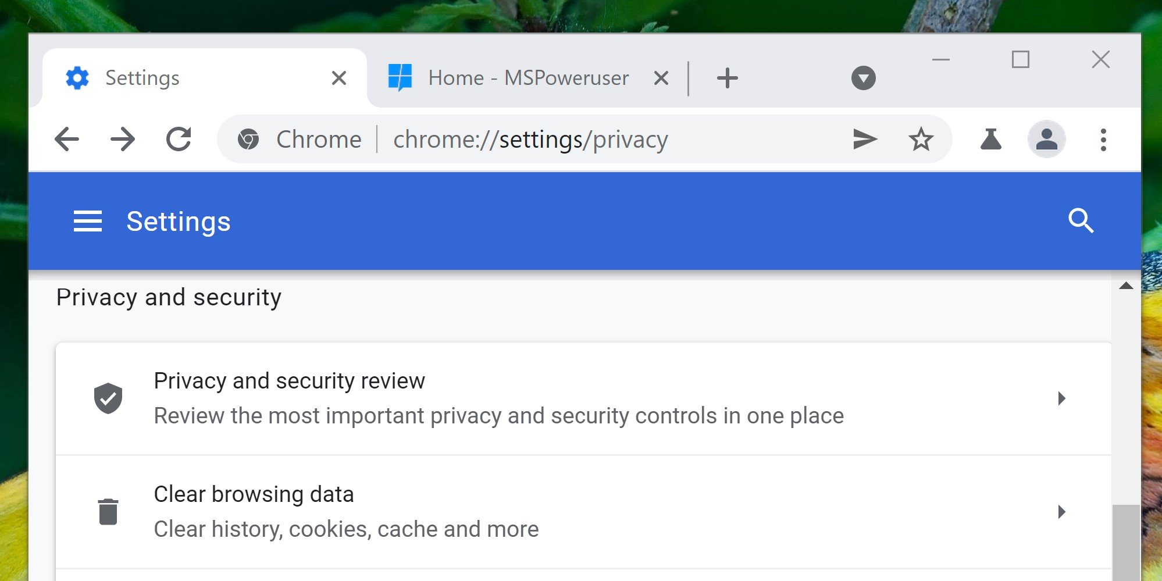Expand the Settings hamburger menu
This screenshot has width=1162, height=581.
point(88,221)
